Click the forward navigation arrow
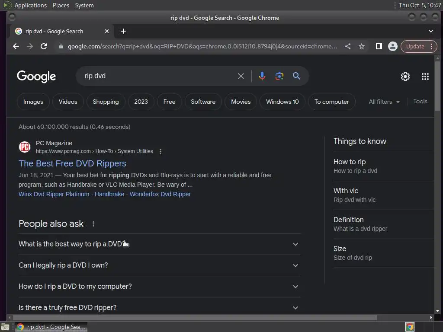The width and height of the screenshot is (443, 332). coord(30,46)
